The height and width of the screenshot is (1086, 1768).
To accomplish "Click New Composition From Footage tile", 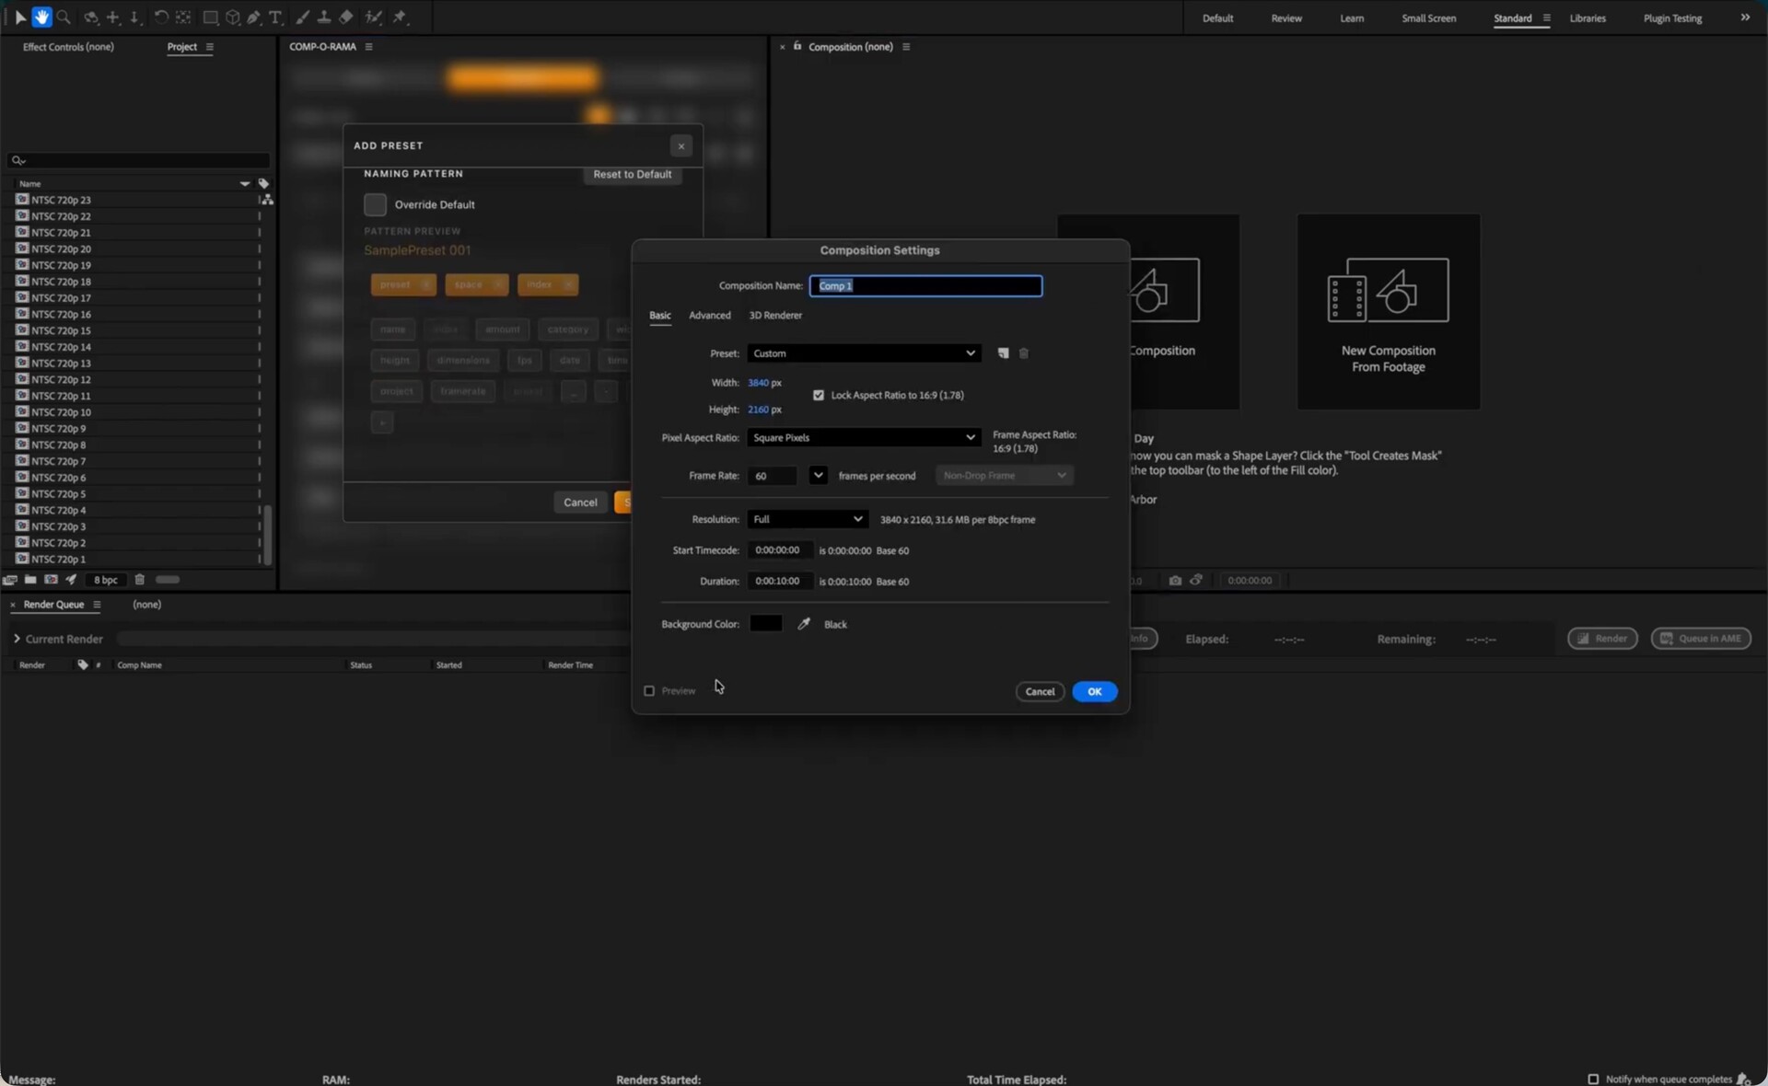I will 1388,312.
